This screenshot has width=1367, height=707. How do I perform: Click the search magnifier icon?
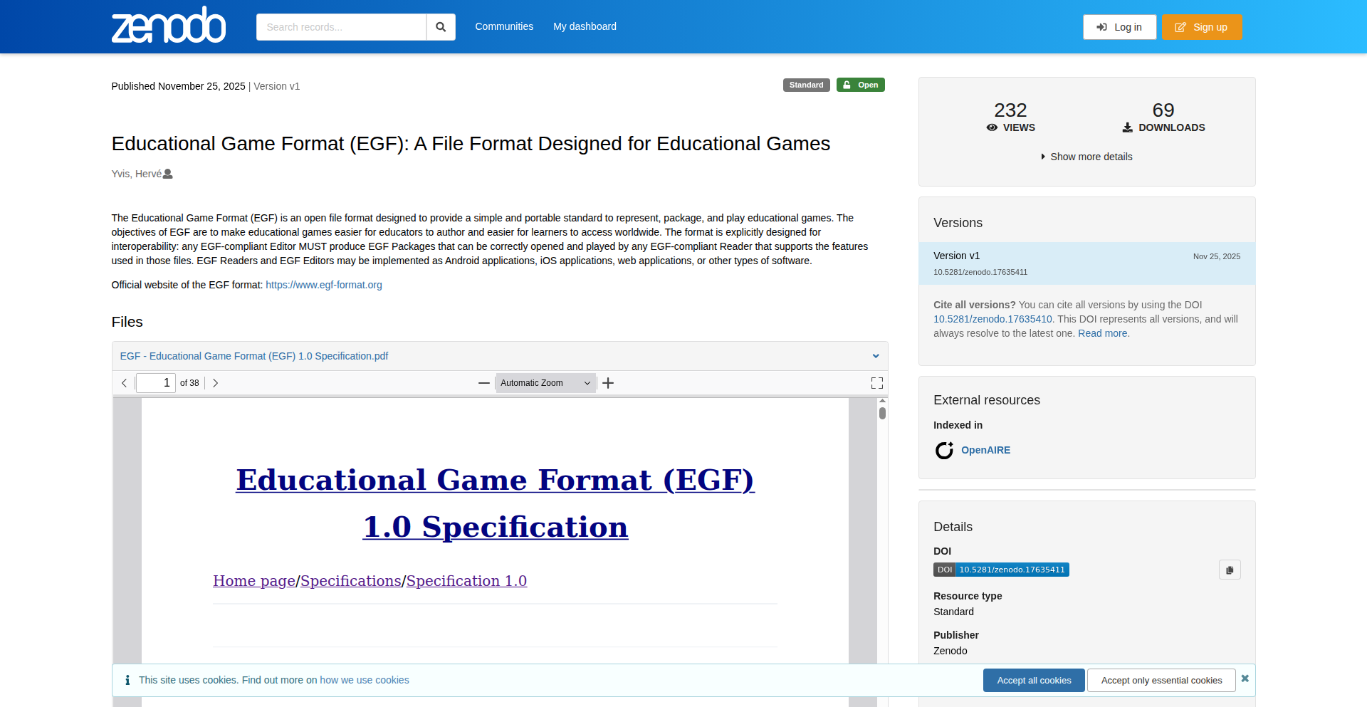(x=441, y=26)
